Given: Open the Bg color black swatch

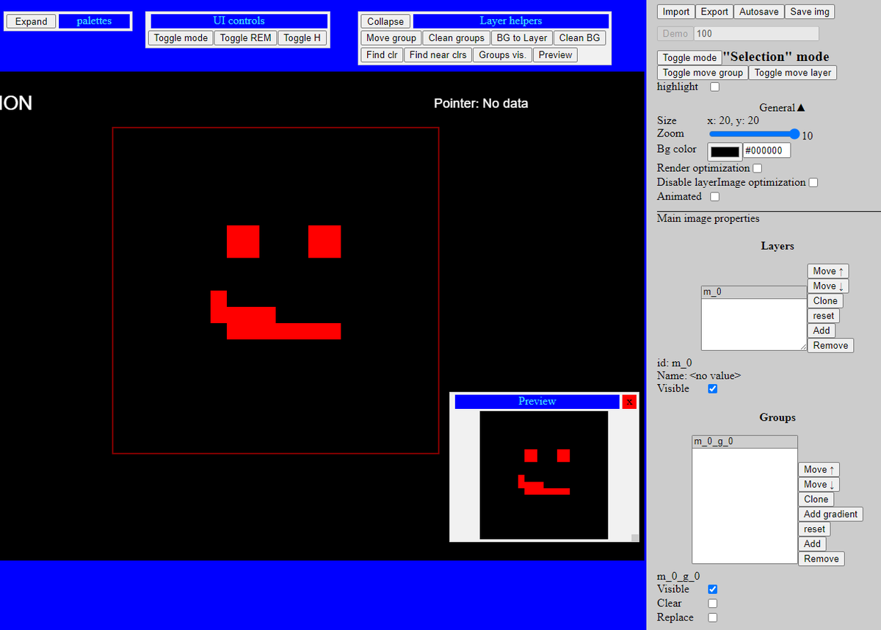Looking at the screenshot, I should (725, 151).
